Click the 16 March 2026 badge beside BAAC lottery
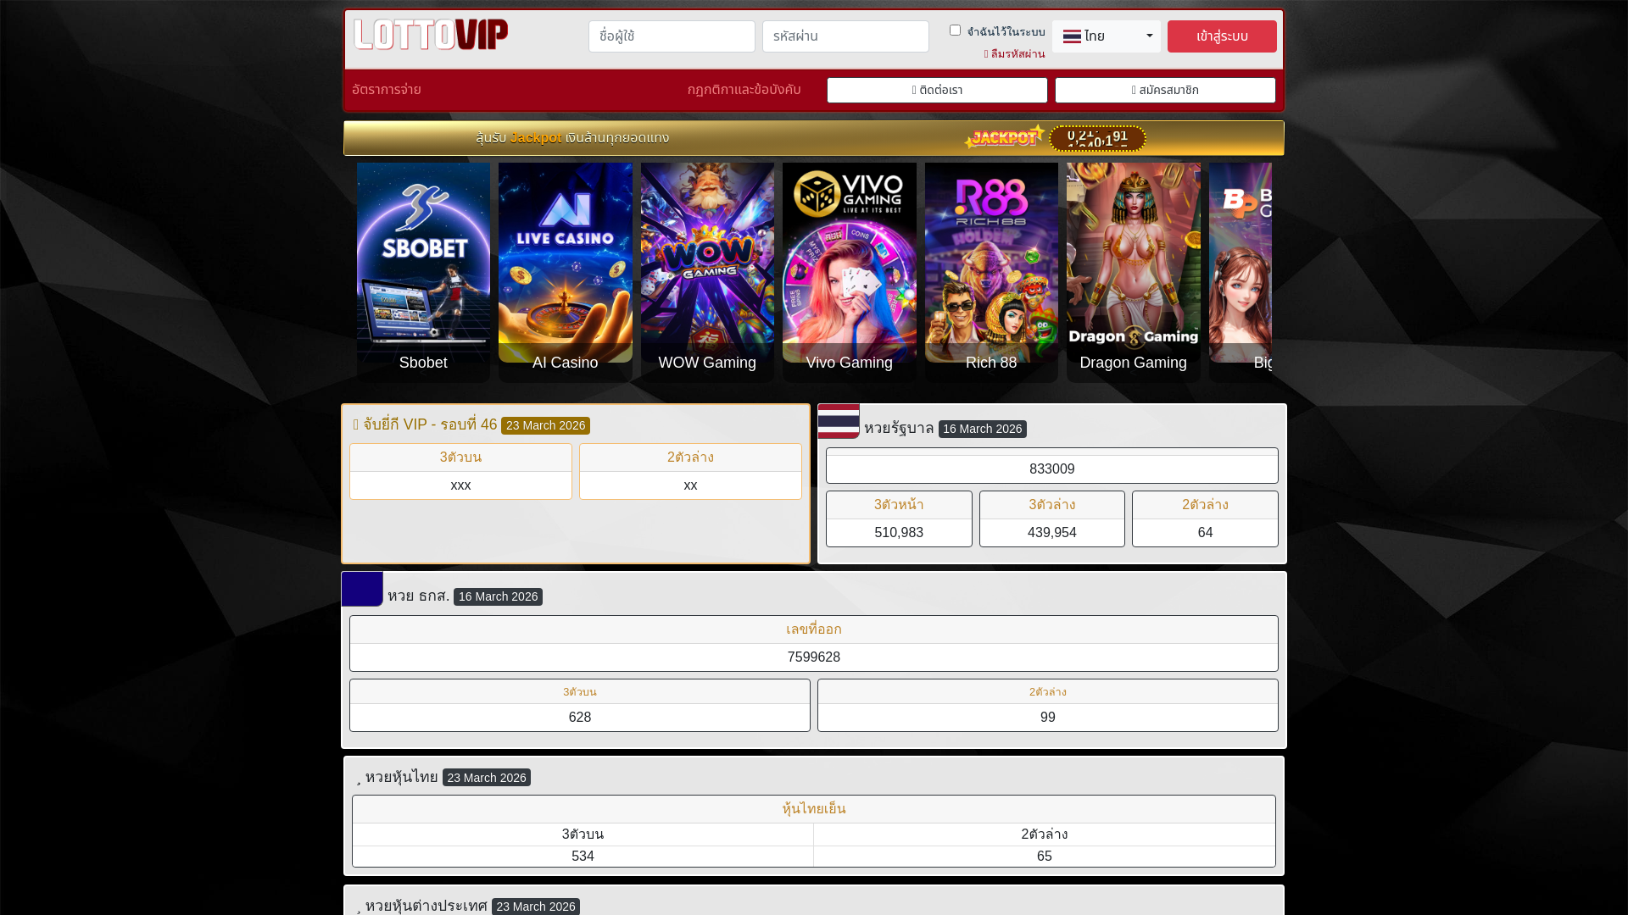This screenshot has width=1628, height=915. 498,596
